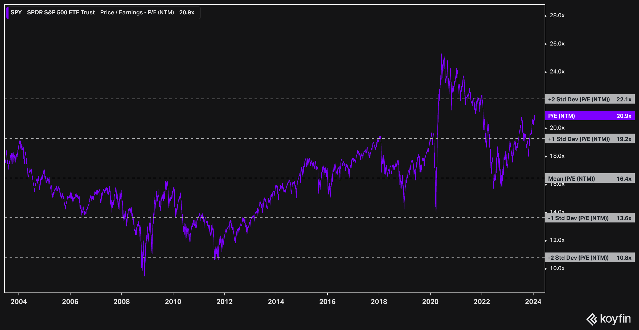Click the 2010 year label on x-axis
Viewport: 639px width, 330px height.
(x=173, y=302)
